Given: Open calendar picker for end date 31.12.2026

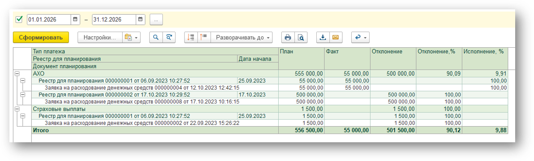Looking at the screenshot, I should pyautogui.click(x=140, y=19).
